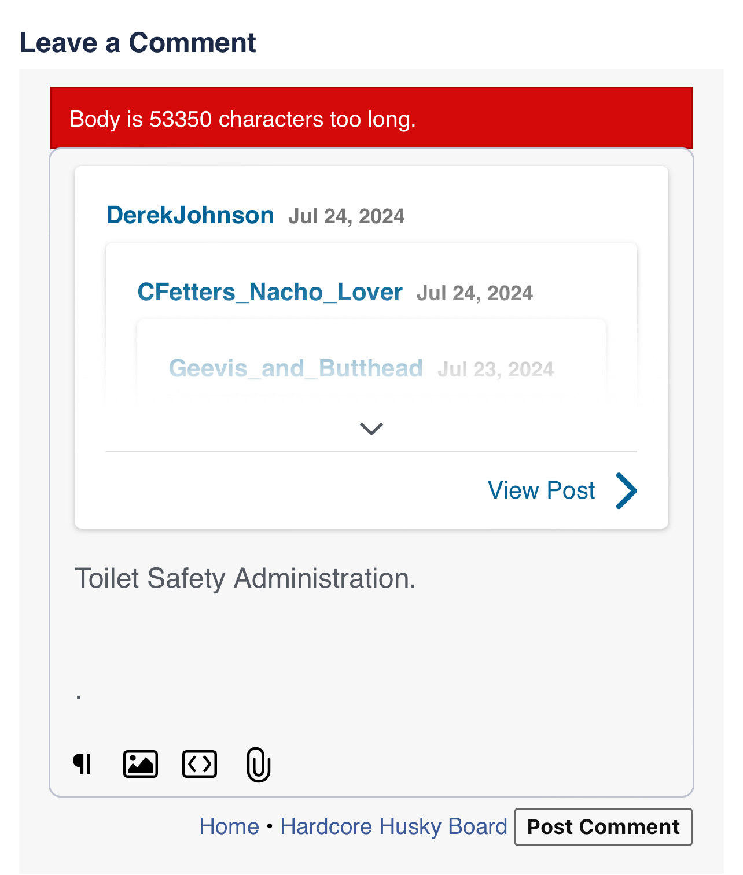Insert an embed with the code icon

coord(200,764)
